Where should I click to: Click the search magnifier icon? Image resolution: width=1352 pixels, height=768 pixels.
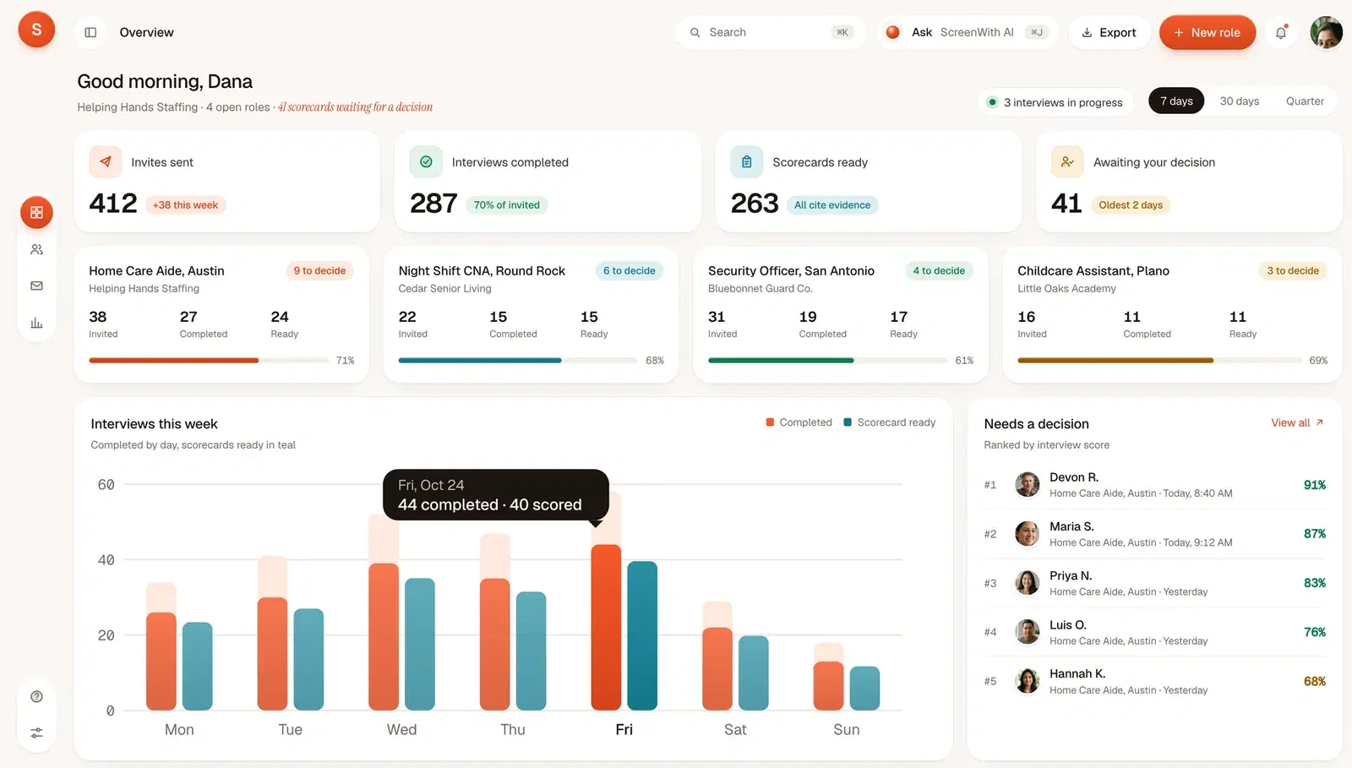[x=695, y=32]
